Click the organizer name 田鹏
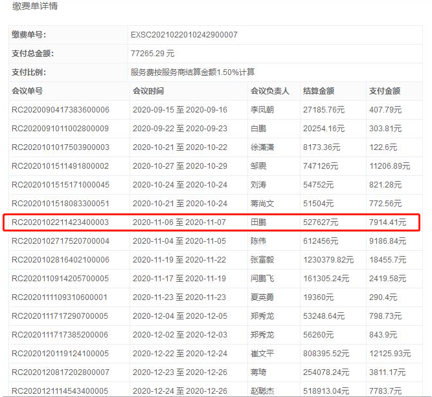The height and width of the screenshot is (397, 432). (258, 222)
